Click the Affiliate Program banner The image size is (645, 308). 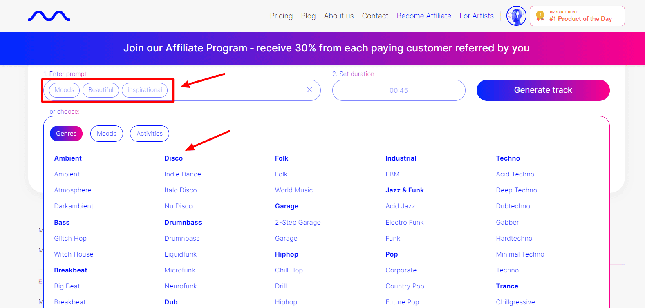[x=326, y=48]
